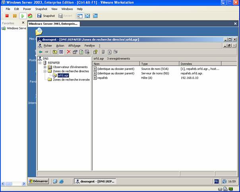Select Observateur d'événements tree item
The height and width of the screenshot is (192, 240).
coord(70,67)
